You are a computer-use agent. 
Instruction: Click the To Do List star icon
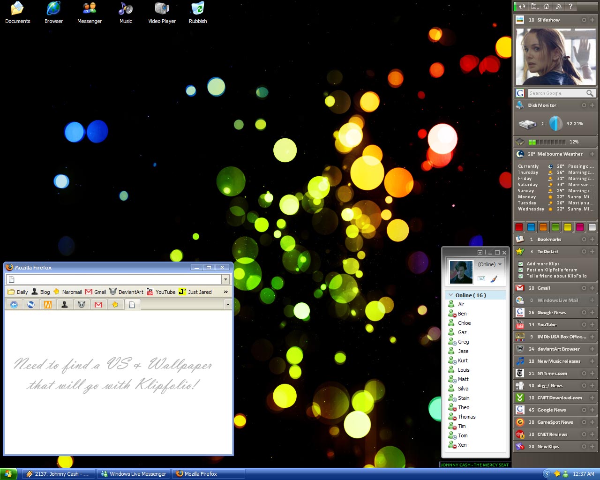[x=520, y=251]
